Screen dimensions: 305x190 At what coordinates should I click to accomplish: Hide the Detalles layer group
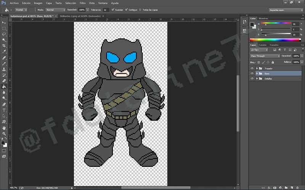252,79
